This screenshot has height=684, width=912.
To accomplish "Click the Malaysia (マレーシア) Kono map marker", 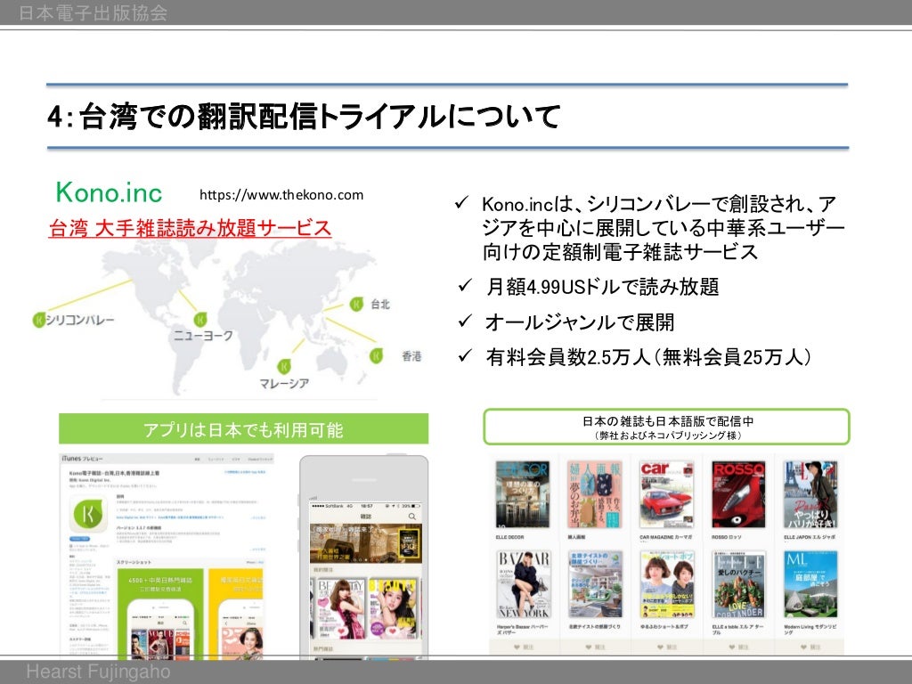I will (x=284, y=366).
